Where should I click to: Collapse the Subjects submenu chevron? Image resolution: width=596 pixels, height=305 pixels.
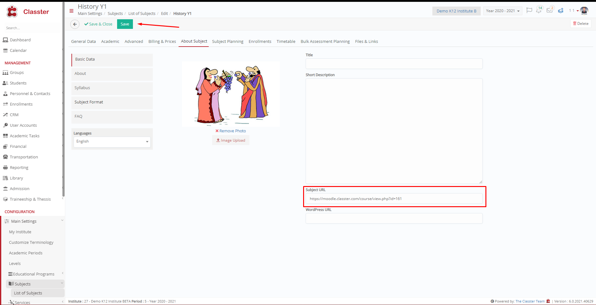coord(62,283)
